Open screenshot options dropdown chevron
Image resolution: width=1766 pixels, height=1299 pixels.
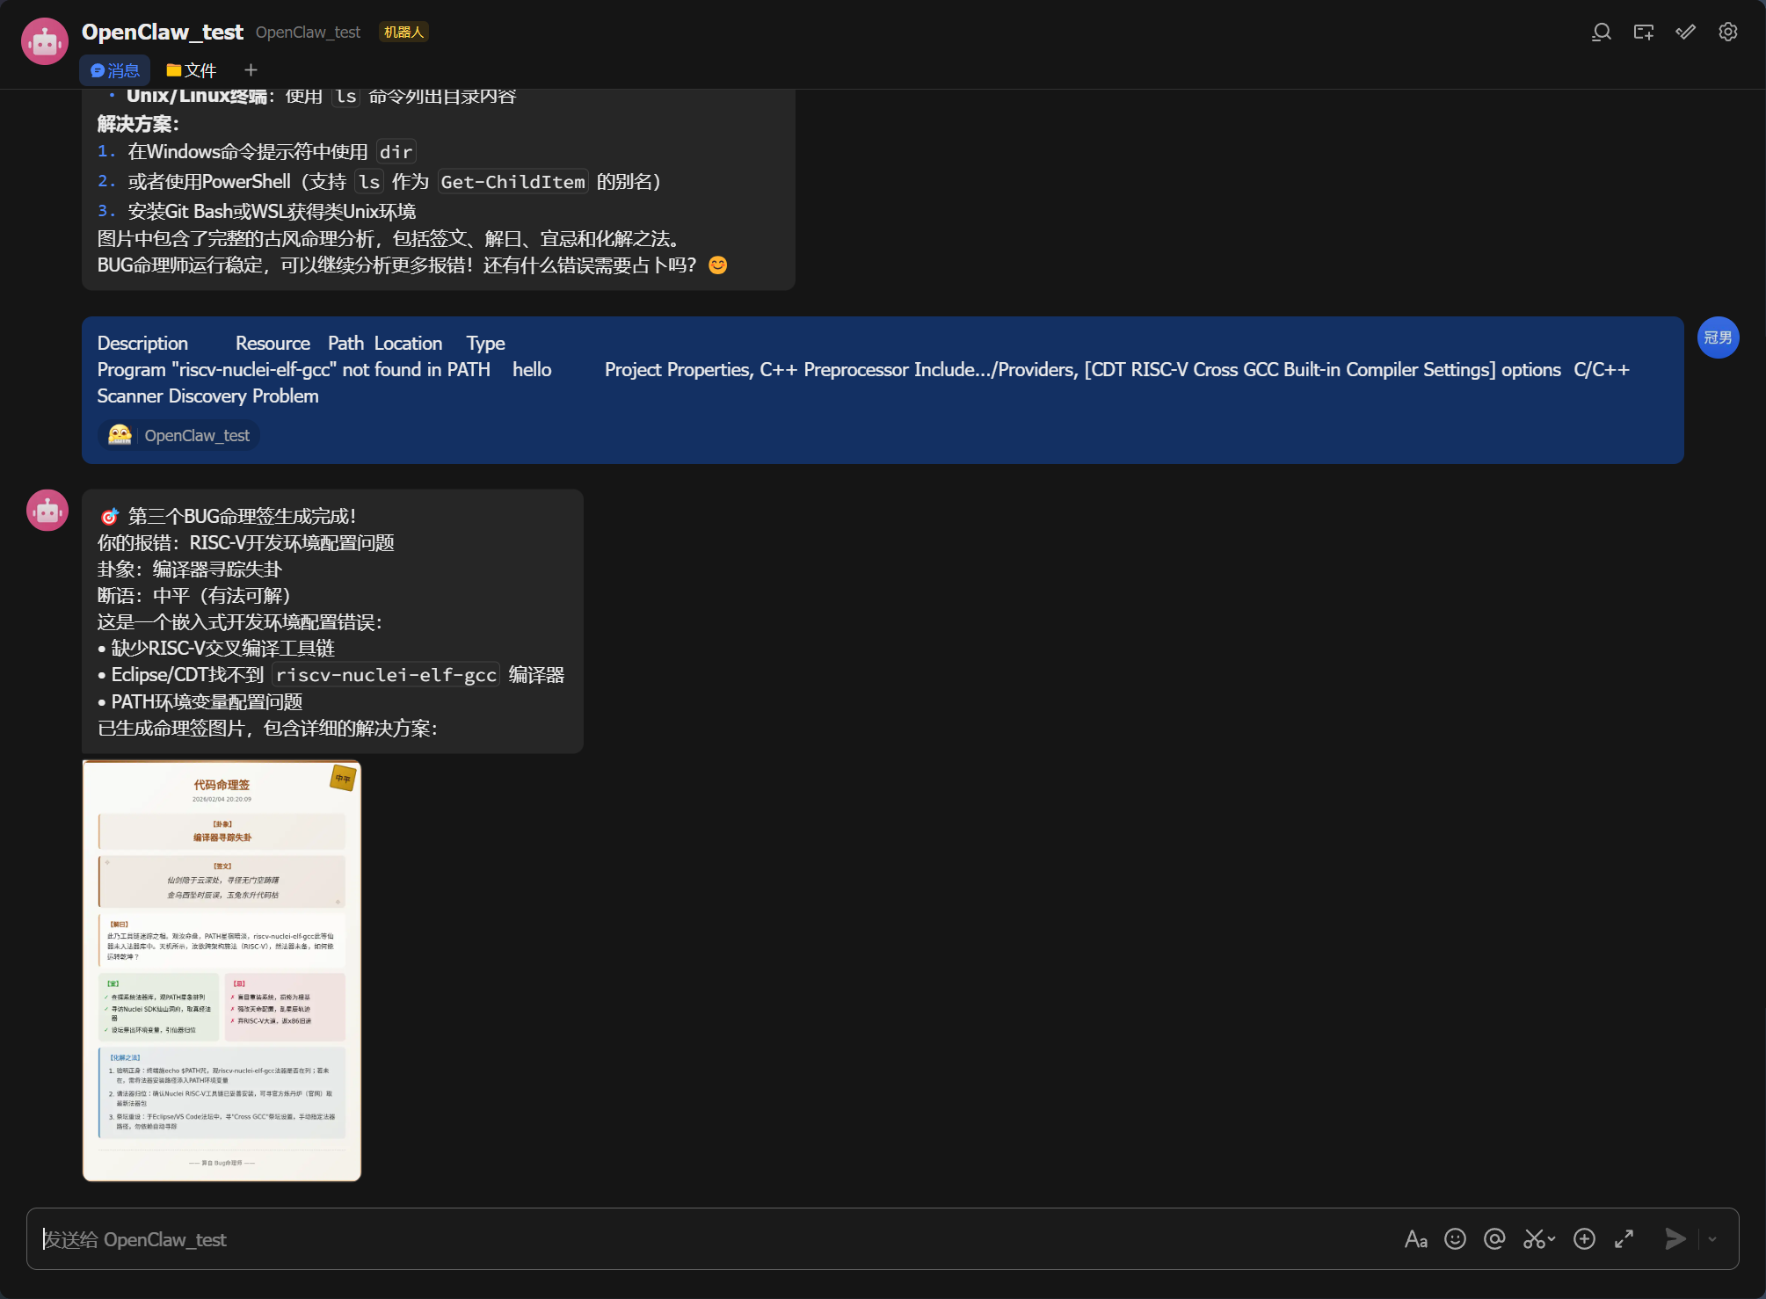(x=1552, y=1239)
